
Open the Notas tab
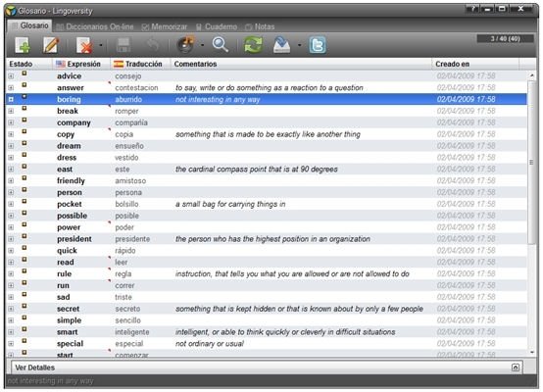pos(260,26)
